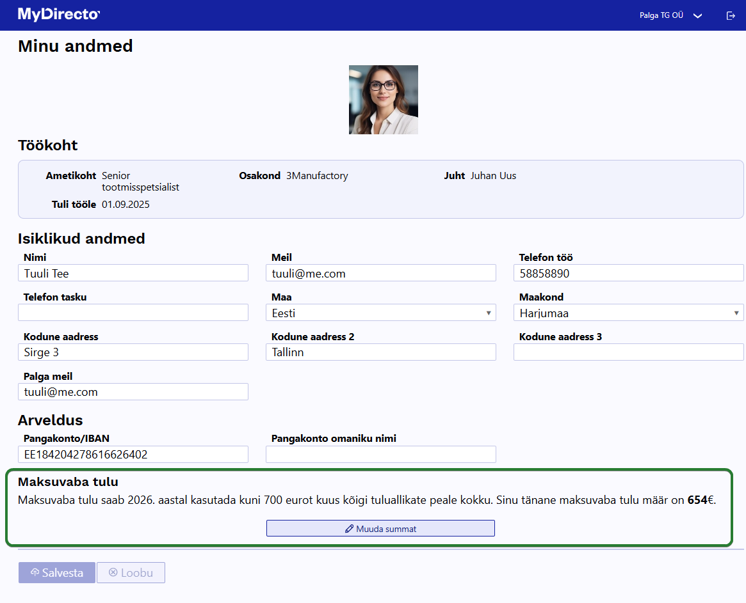This screenshot has height=603, width=746.
Task: Select the Telefon töö input field
Action: [628, 273]
